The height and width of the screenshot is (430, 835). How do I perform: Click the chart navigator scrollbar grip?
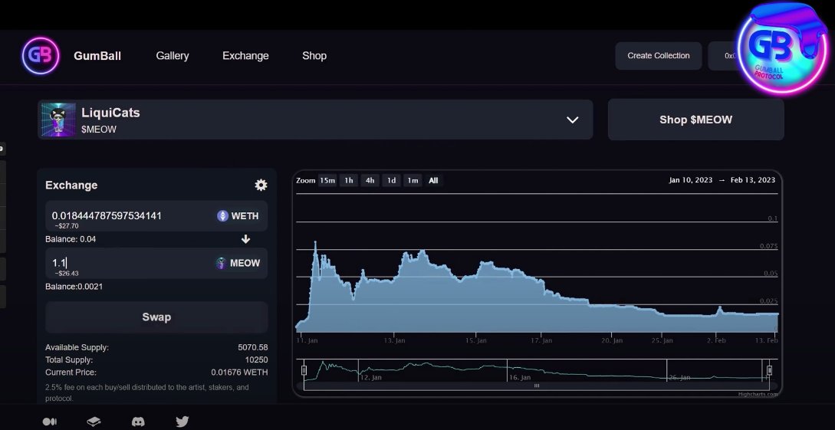pyautogui.click(x=537, y=386)
